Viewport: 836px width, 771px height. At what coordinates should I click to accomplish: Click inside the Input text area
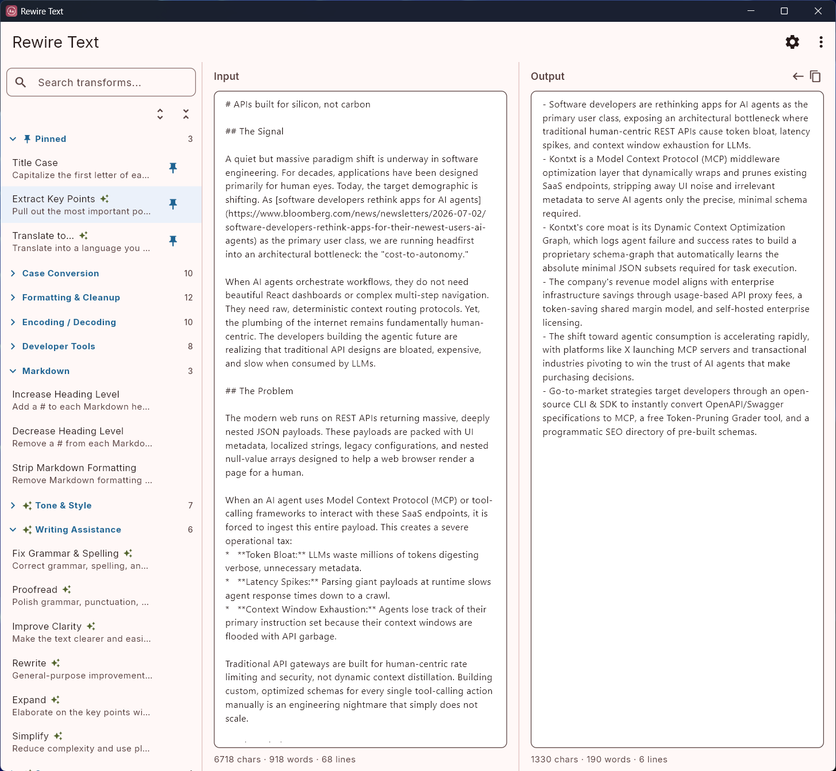click(x=360, y=419)
